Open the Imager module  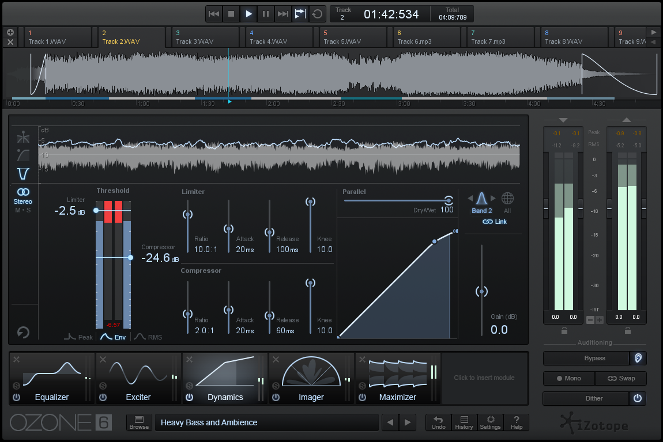coord(311,378)
